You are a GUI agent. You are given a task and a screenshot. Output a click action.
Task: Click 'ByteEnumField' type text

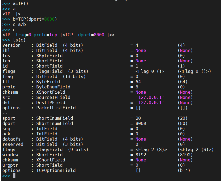[x=53, y=87]
